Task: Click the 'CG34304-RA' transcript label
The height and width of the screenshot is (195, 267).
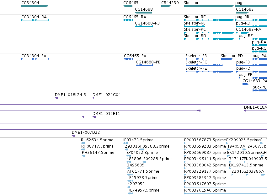Action: (x=34, y=17)
